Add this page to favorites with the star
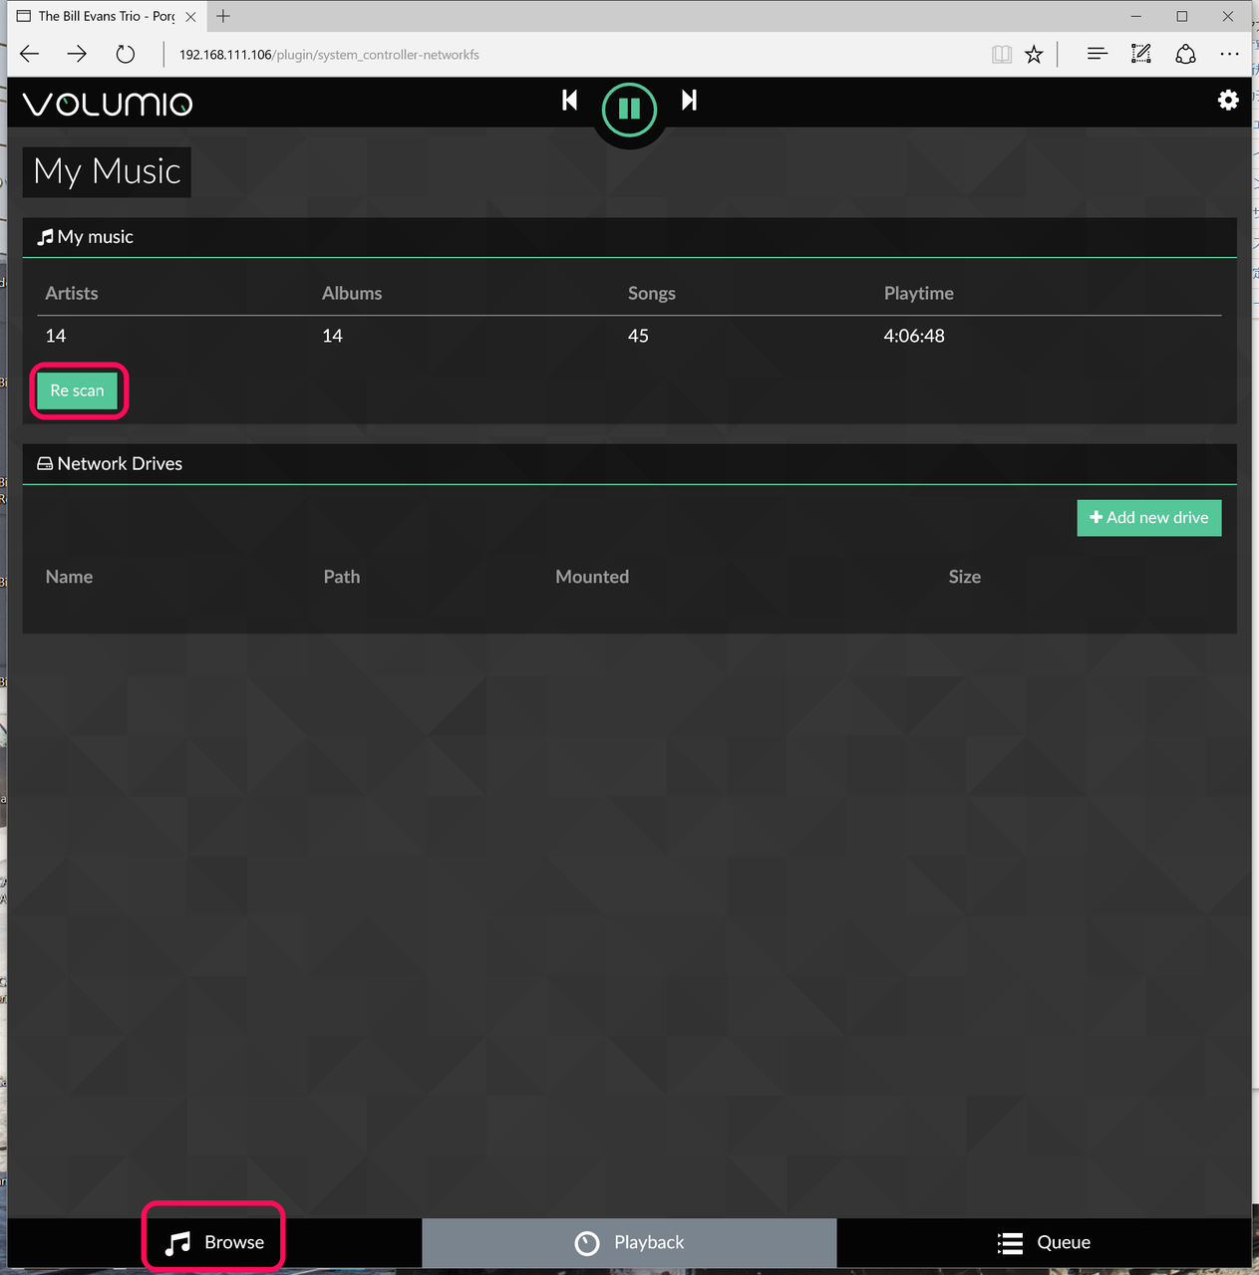The image size is (1259, 1275). pos(1034,54)
